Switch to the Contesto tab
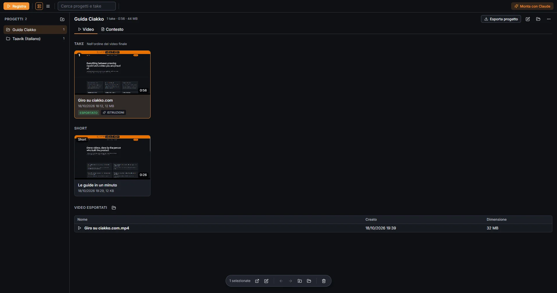557x293 pixels. tap(112, 29)
